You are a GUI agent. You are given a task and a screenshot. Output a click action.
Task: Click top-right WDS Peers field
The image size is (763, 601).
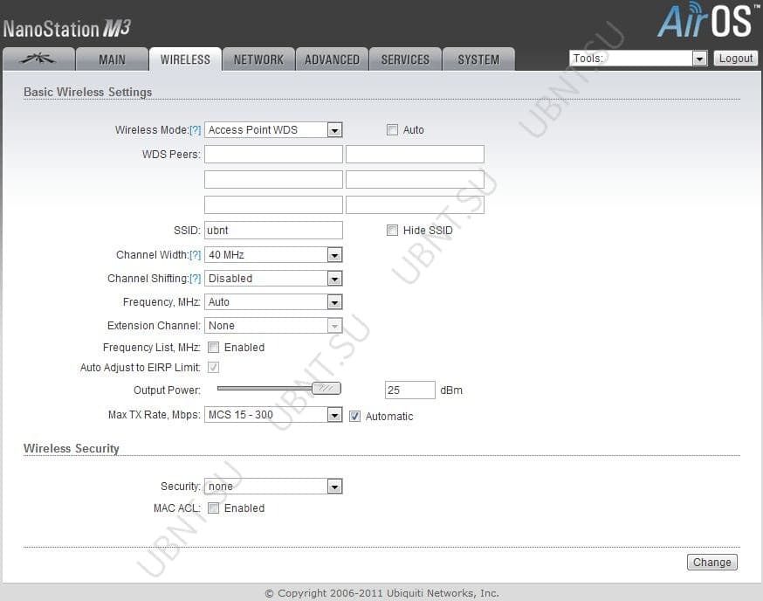click(x=415, y=154)
